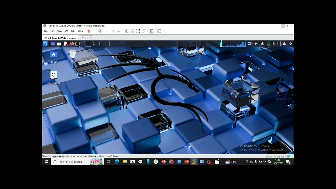The height and width of the screenshot is (189, 336).
Task: Open the Help menu in VMware
Action: [80, 31]
